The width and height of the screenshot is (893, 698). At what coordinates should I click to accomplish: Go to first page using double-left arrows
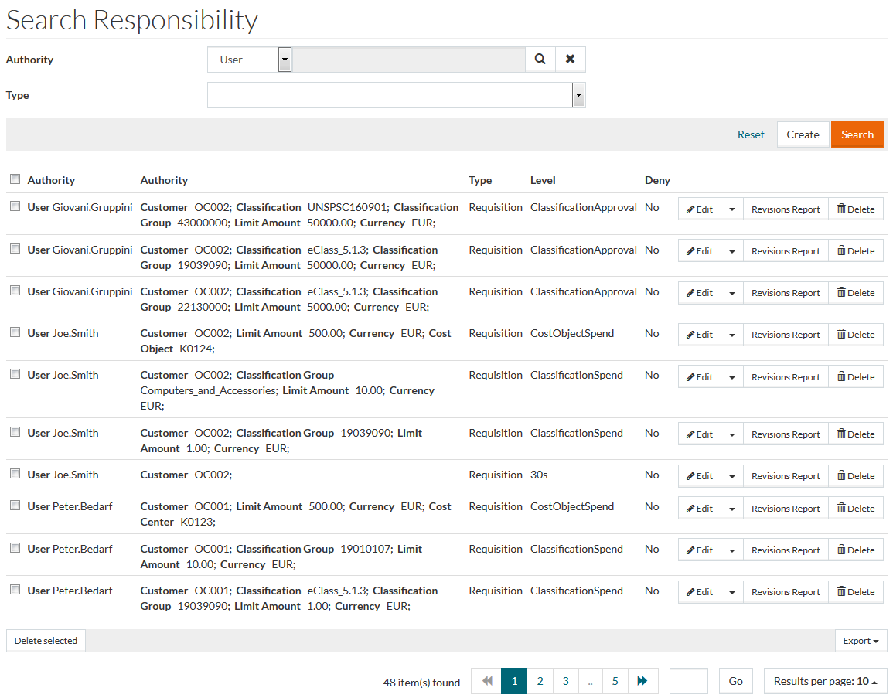[x=486, y=681]
